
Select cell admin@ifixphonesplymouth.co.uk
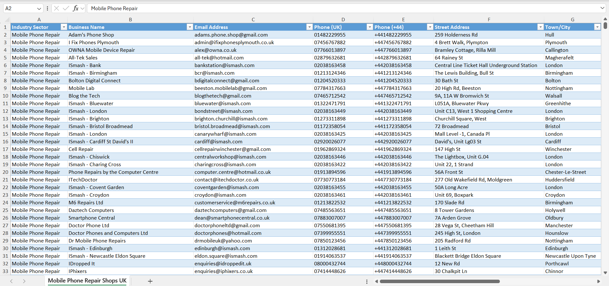[253, 42]
